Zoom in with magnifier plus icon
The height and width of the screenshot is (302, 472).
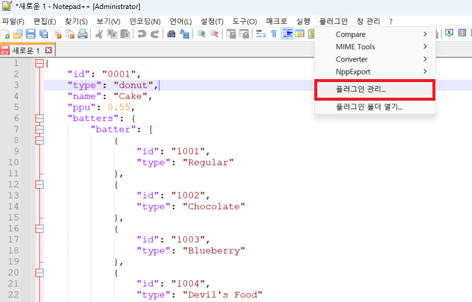[201, 34]
